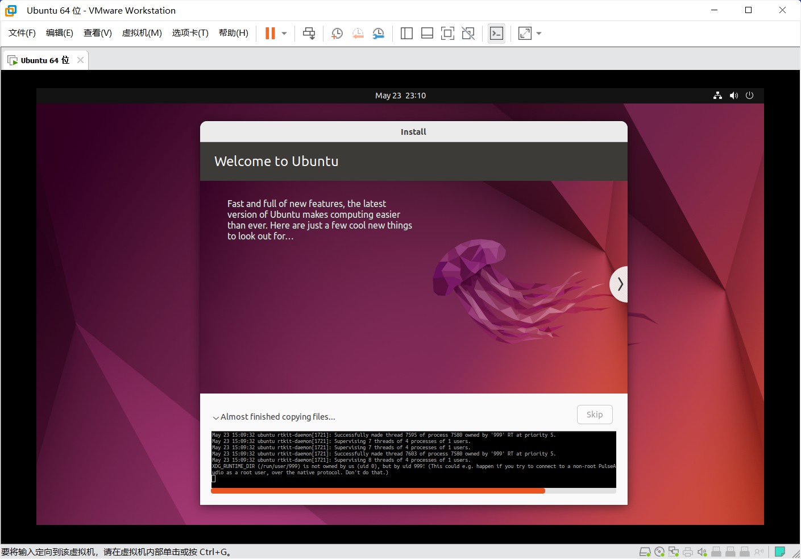Click the CD/DVD device status icon

[659, 552]
